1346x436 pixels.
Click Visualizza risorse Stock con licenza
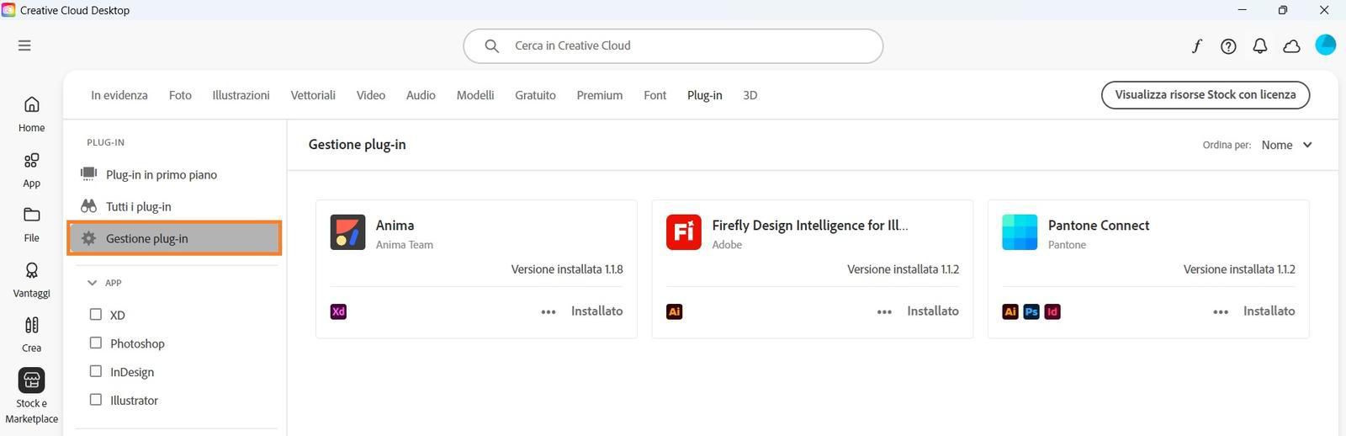1206,94
